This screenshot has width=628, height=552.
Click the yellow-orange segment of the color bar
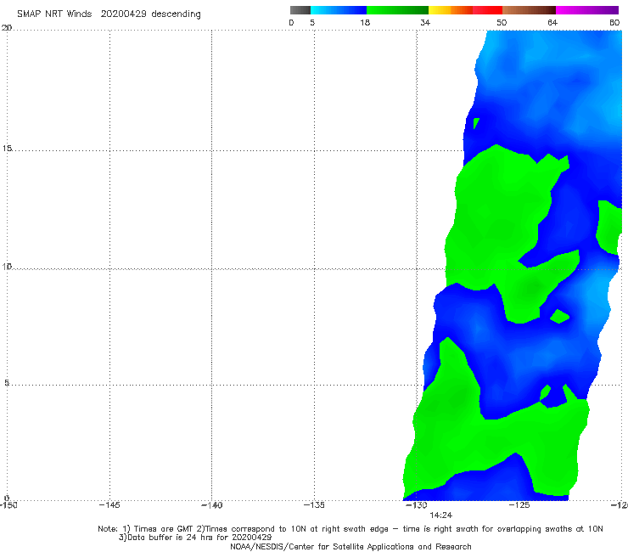(x=451, y=10)
